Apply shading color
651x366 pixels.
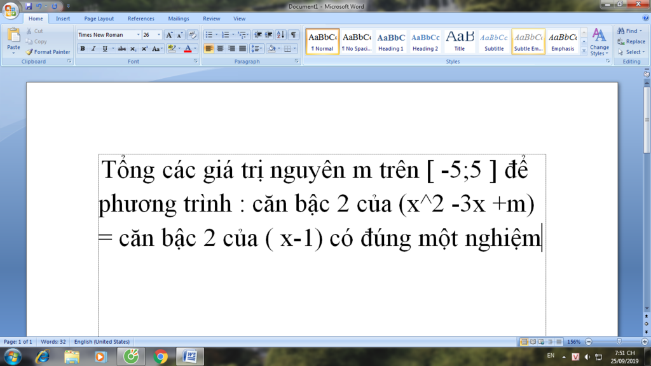(271, 48)
